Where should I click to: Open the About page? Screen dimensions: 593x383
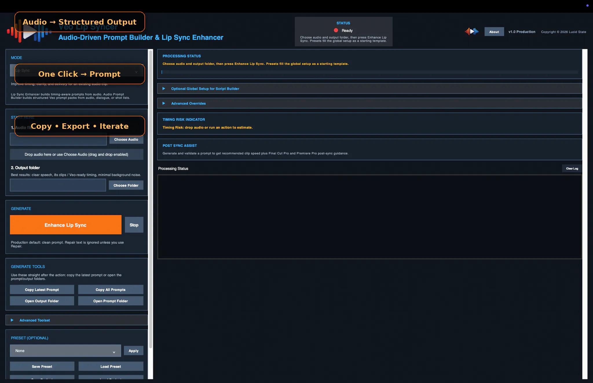(494, 32)
